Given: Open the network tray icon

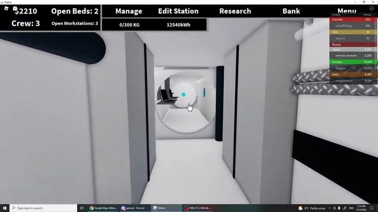Looking at the screenshot, I should click(345, 208).
